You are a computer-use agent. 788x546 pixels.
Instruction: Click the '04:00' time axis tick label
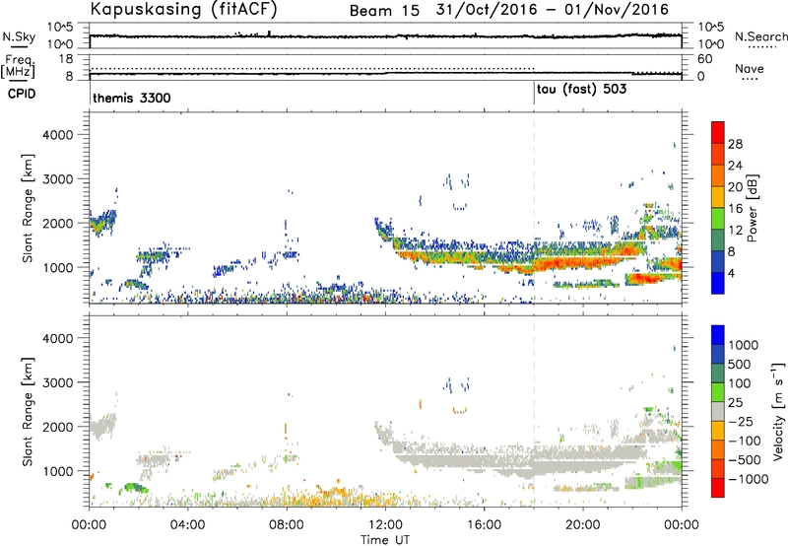188,525
